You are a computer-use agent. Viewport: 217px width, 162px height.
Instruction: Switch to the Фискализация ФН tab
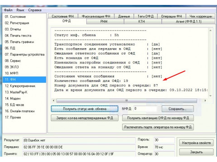coord(96,16)
